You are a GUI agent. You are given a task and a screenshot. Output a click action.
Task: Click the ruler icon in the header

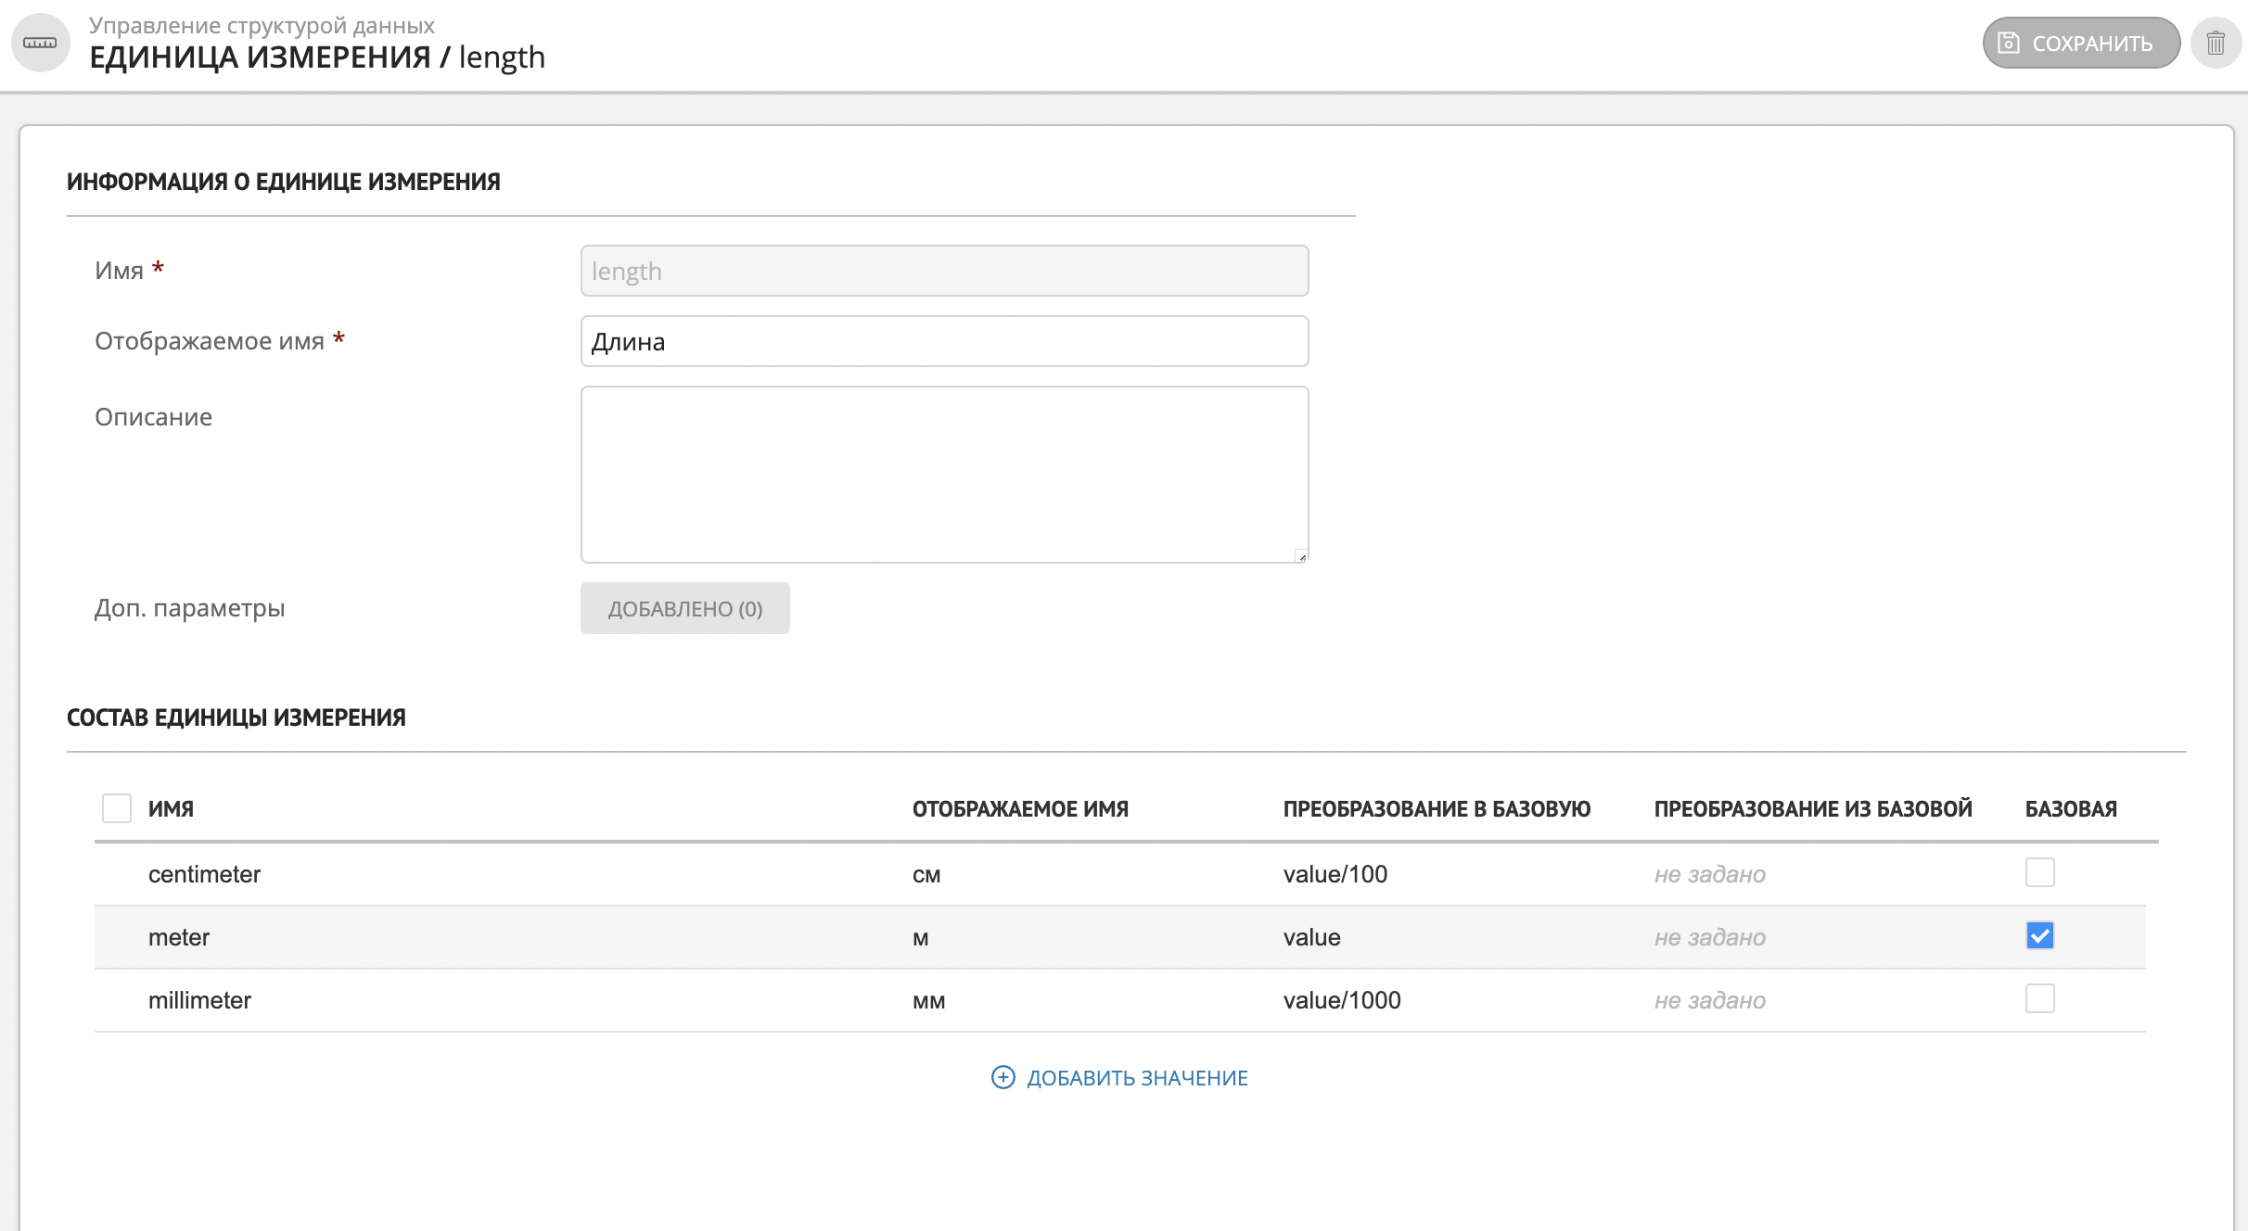click(40, 44)
